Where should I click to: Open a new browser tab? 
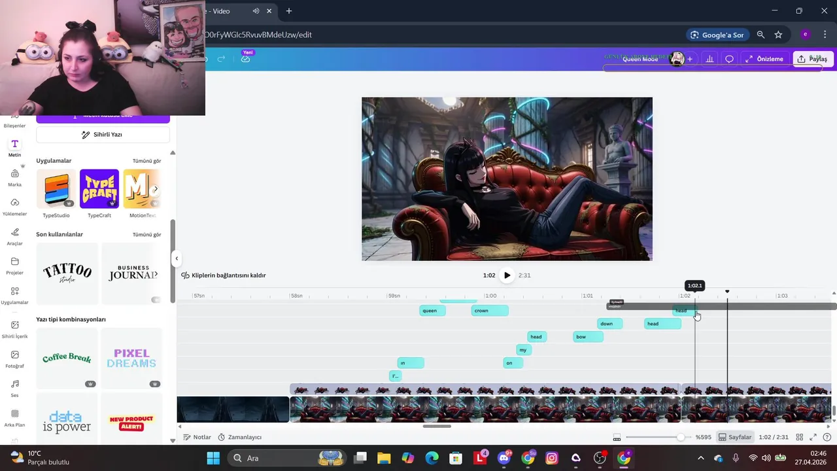tap(289, 11)
